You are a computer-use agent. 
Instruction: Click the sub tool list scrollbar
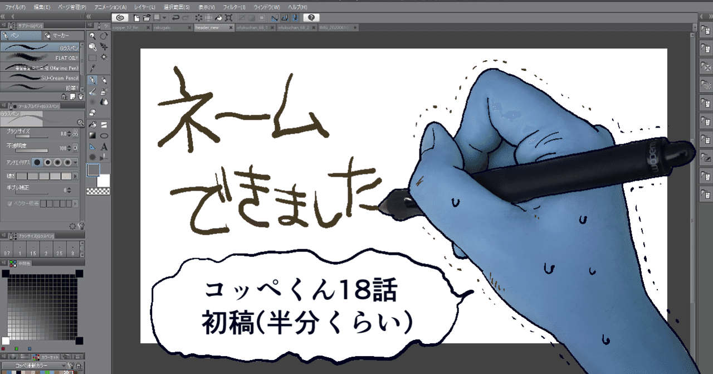[82, 67]
